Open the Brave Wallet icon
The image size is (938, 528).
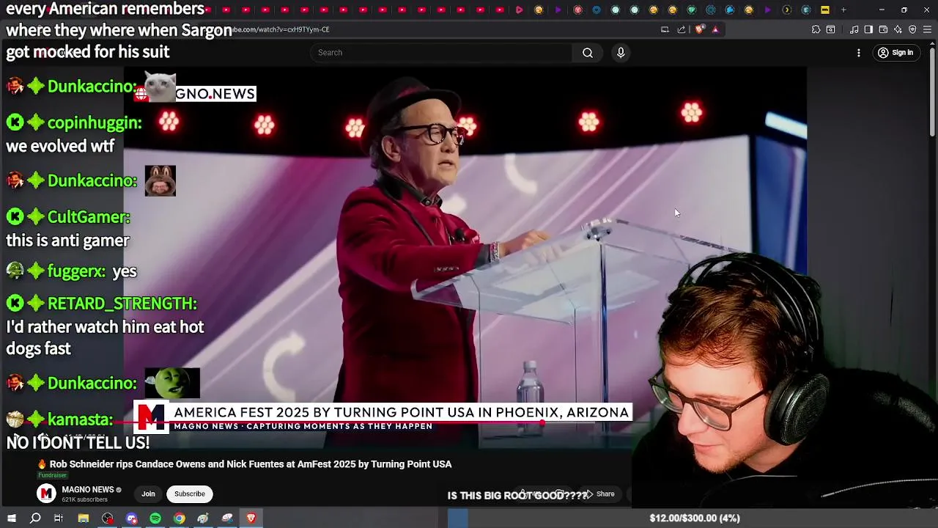883,29
